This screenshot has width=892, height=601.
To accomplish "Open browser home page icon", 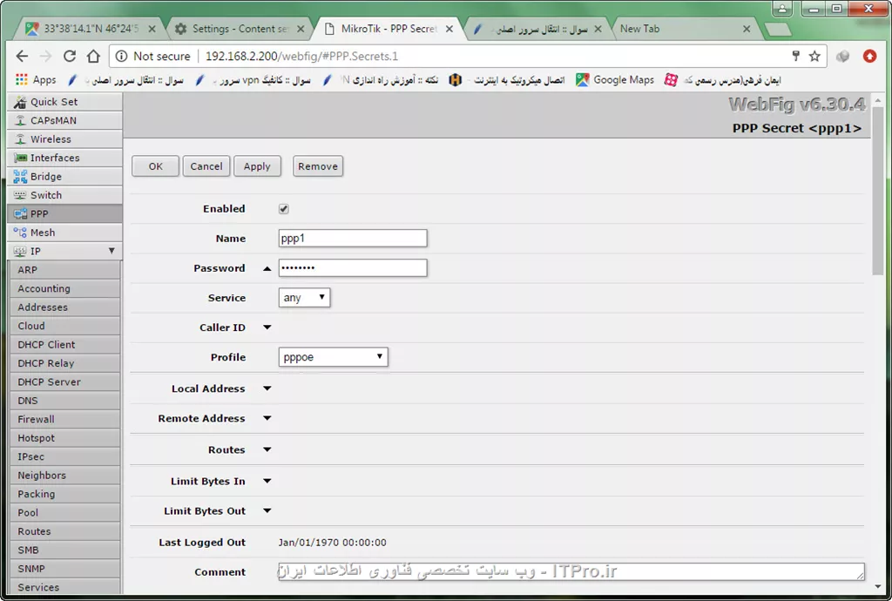I will [x=93, y=57].
